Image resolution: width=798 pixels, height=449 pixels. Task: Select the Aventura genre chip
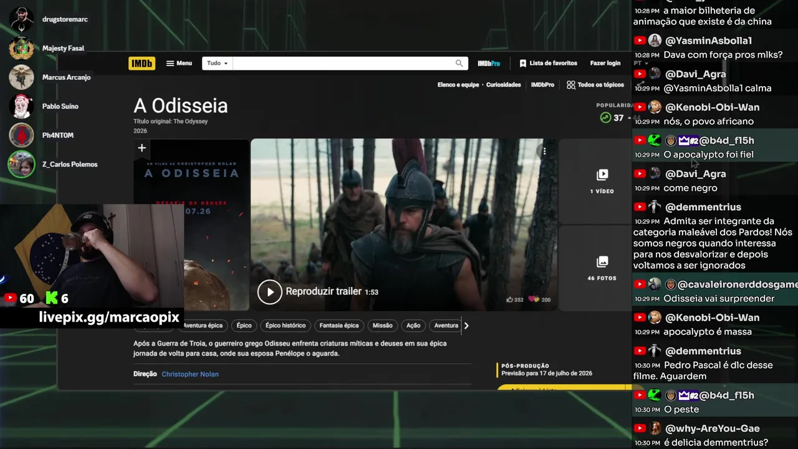click(x=446, y=326)
